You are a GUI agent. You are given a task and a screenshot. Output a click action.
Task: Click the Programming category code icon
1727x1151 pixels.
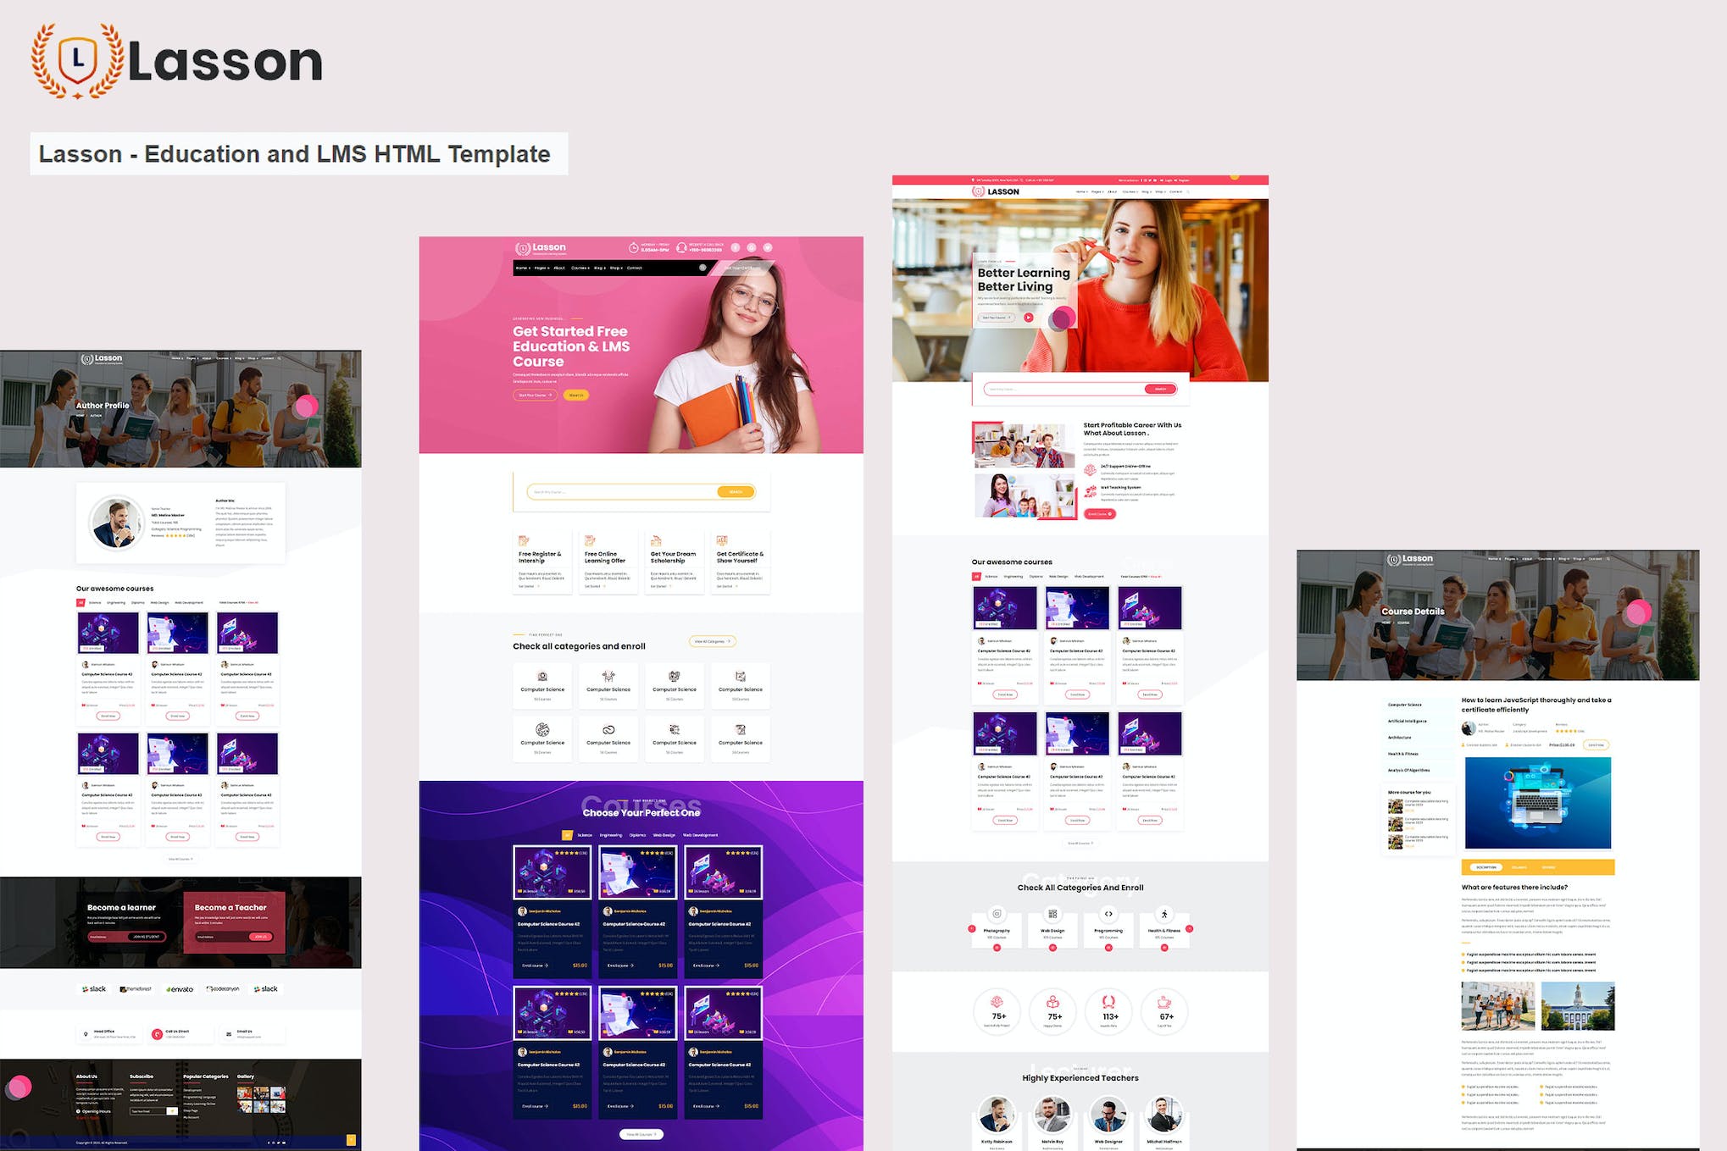pyautogui.click(x=1108, y=914)
